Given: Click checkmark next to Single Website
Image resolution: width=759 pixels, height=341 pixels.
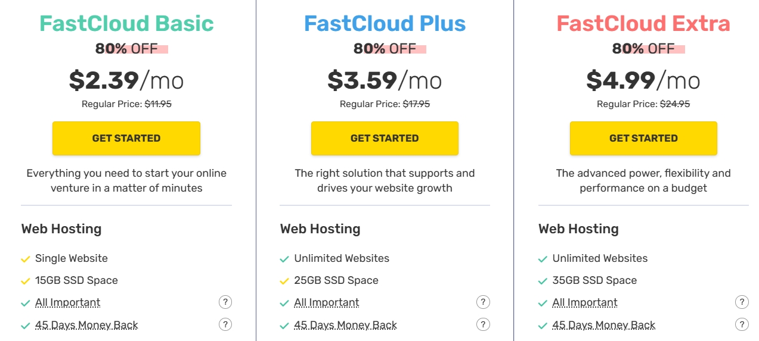Looking at the screenshot, I should pyautogui.click(x=26, y=259).
